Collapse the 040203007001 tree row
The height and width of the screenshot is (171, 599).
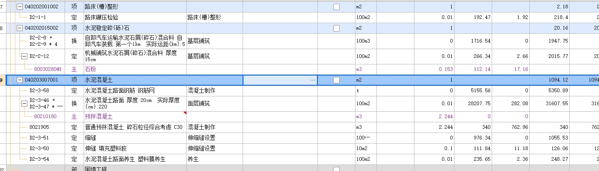coord(20,80)
